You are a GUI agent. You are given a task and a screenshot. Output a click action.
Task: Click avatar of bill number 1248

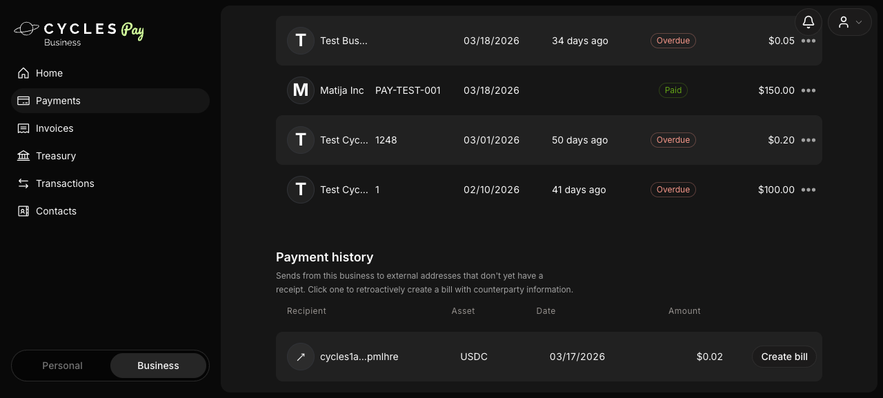point(301,140)
